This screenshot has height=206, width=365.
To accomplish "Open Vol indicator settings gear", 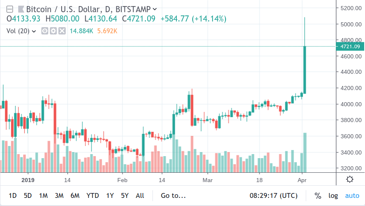I will pos(53,30).
